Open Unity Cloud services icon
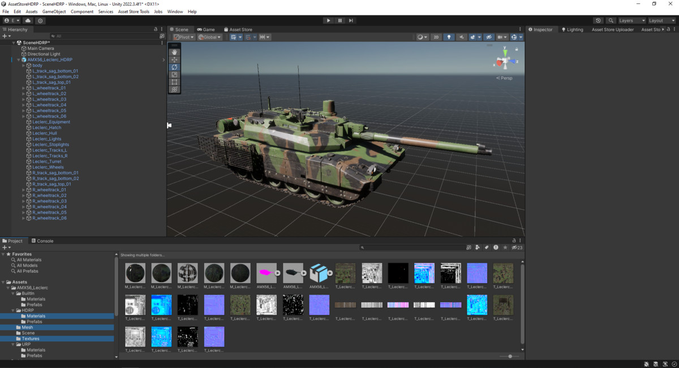Screen dimensions: 679x368 pos(28,20)
